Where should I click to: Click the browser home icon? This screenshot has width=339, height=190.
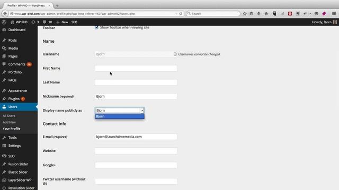pos(266,14)
